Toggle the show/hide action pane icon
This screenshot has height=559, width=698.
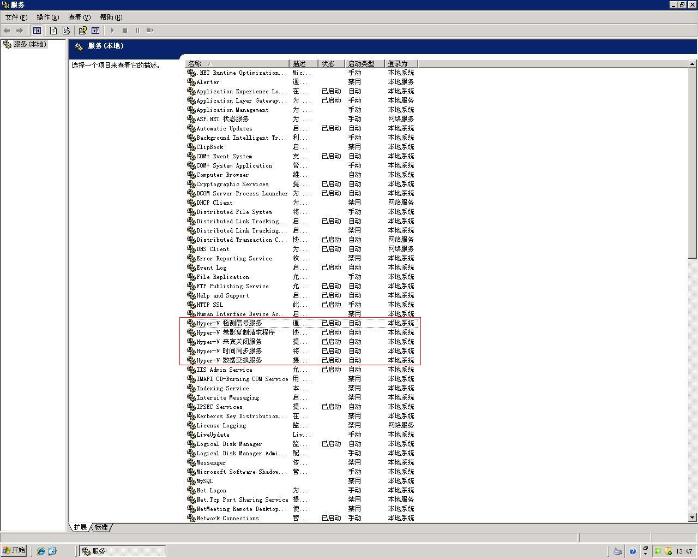coord(95,31)
